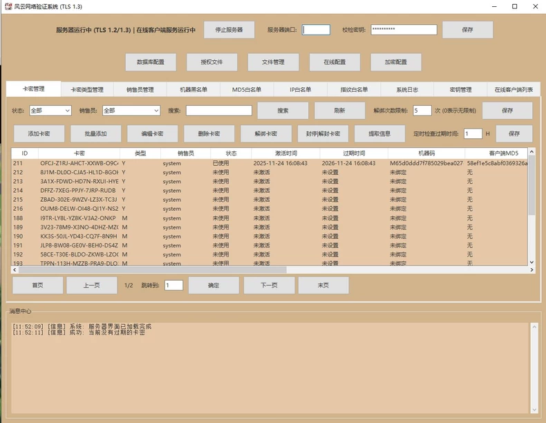Viewport: 546px width, 423px height.
Task: Click the 卡密 column header
Action: point(79,153)
